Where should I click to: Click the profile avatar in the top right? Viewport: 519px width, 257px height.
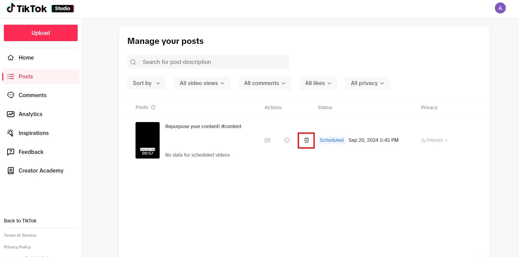(x=500, y=8)
